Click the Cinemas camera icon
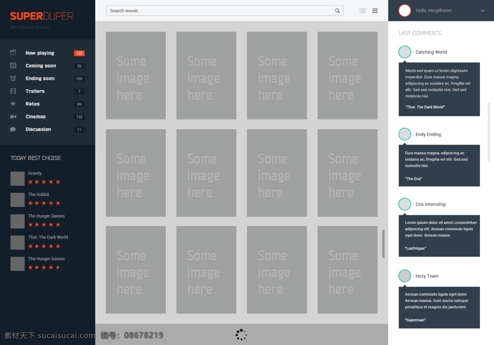The image size is (494, 345). (x=13, y=116)
